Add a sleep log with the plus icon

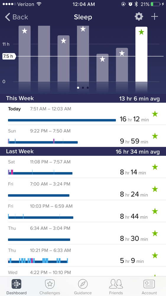[x=154, y=17]
